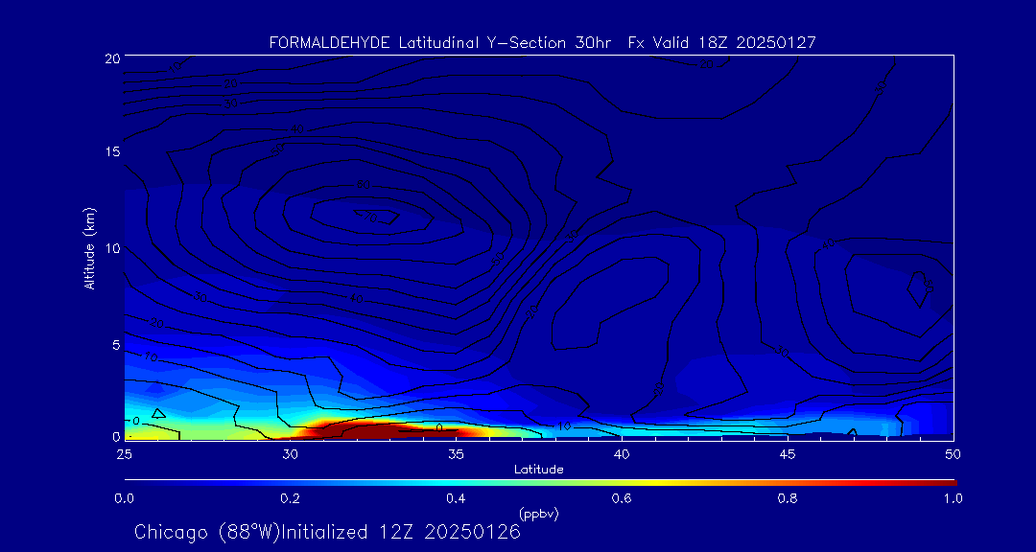Click the FORMALDEHYDE Latitudinal Y-Section plot title
Screen dimensions: 1036x552
click(542, 43)
